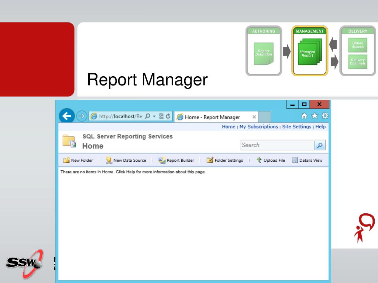Switch to Details View

[307, 160]
